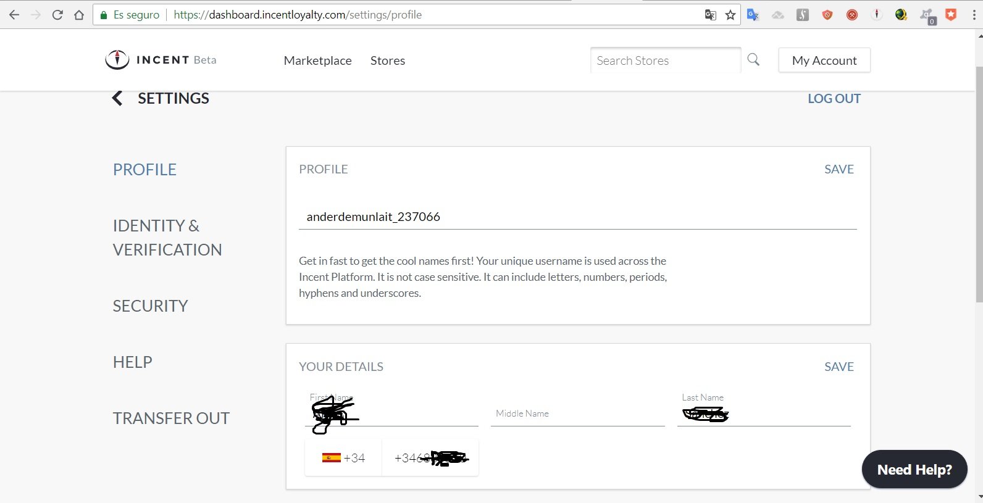This screenshot has width=983, height=503.
Task: Open the browser home page icon
Action: pyautogui.click(x=79, y=15)
